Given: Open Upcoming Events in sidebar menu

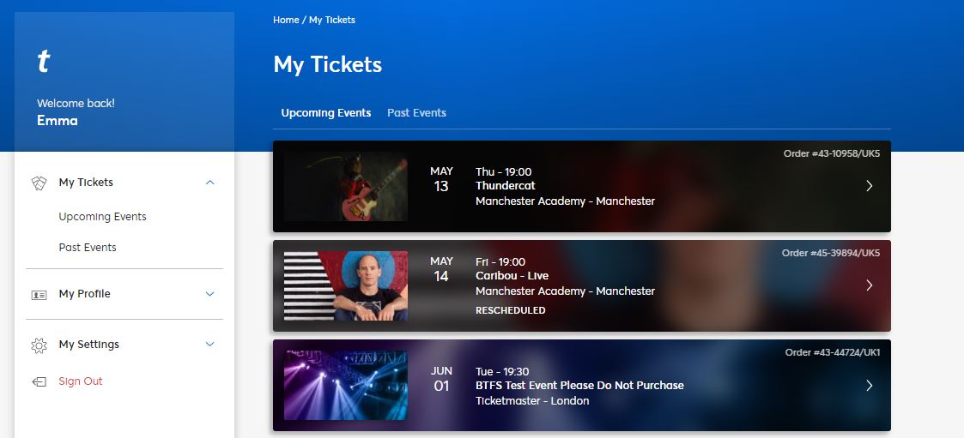Looking at the screenshot, I should (x=102, y=217).
